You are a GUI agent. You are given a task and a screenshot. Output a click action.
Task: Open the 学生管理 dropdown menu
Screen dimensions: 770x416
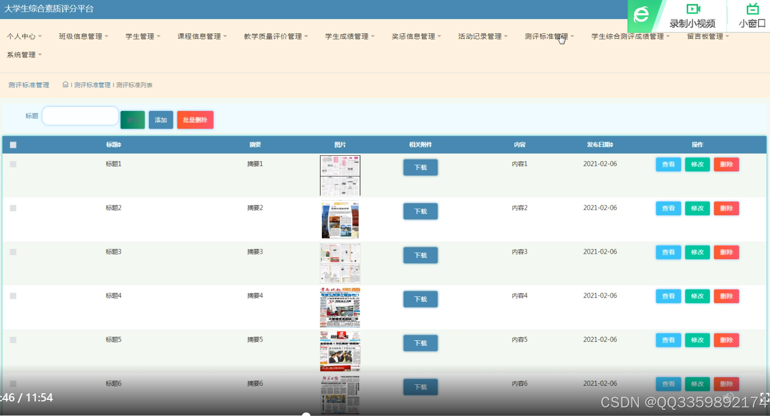point(143,36)
